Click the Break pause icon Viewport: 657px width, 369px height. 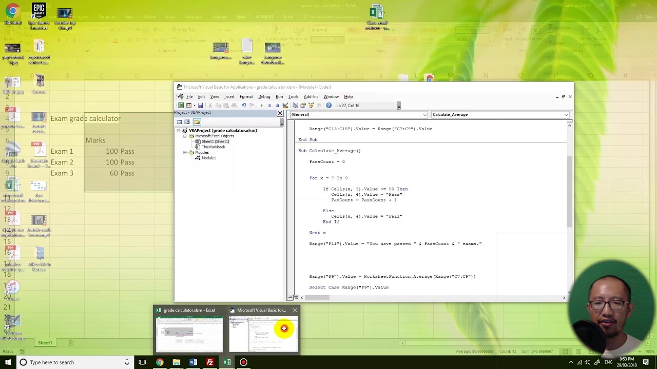click(269, 106)
